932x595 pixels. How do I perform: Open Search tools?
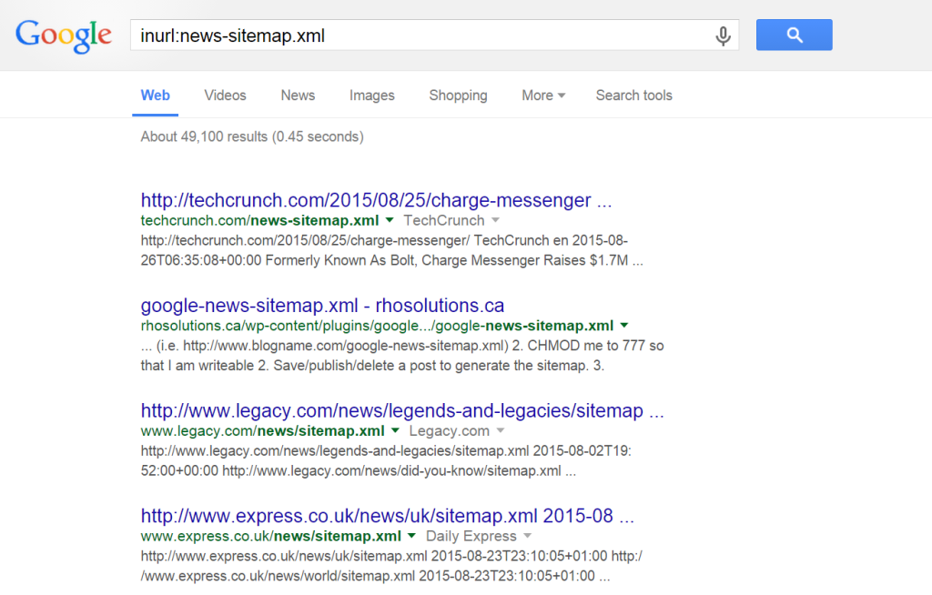tap(634, 96)
